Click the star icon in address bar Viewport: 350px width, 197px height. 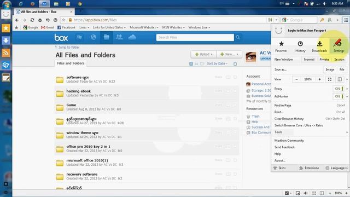point(63,20)
